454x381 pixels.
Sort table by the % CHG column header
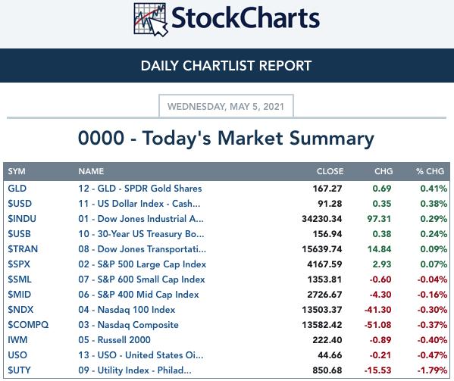(430, 171)
